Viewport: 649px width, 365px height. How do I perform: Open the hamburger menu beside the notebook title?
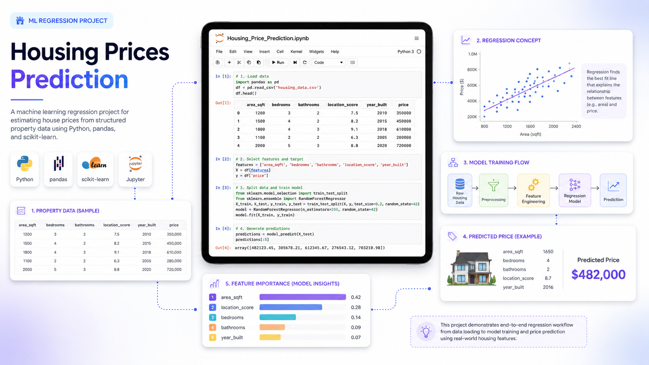click(416, 38)
